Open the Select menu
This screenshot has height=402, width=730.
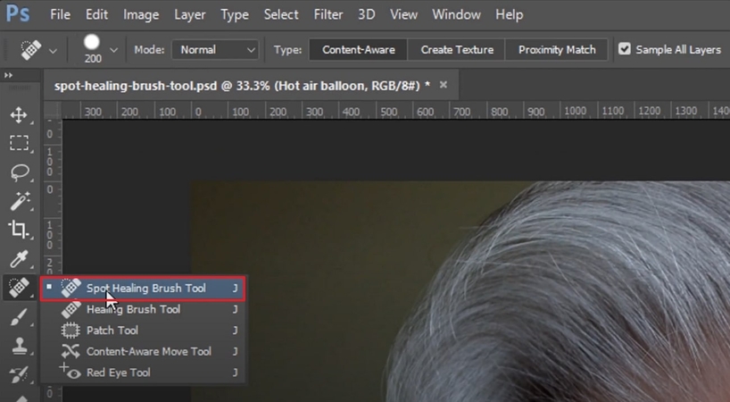coord(281,14)
